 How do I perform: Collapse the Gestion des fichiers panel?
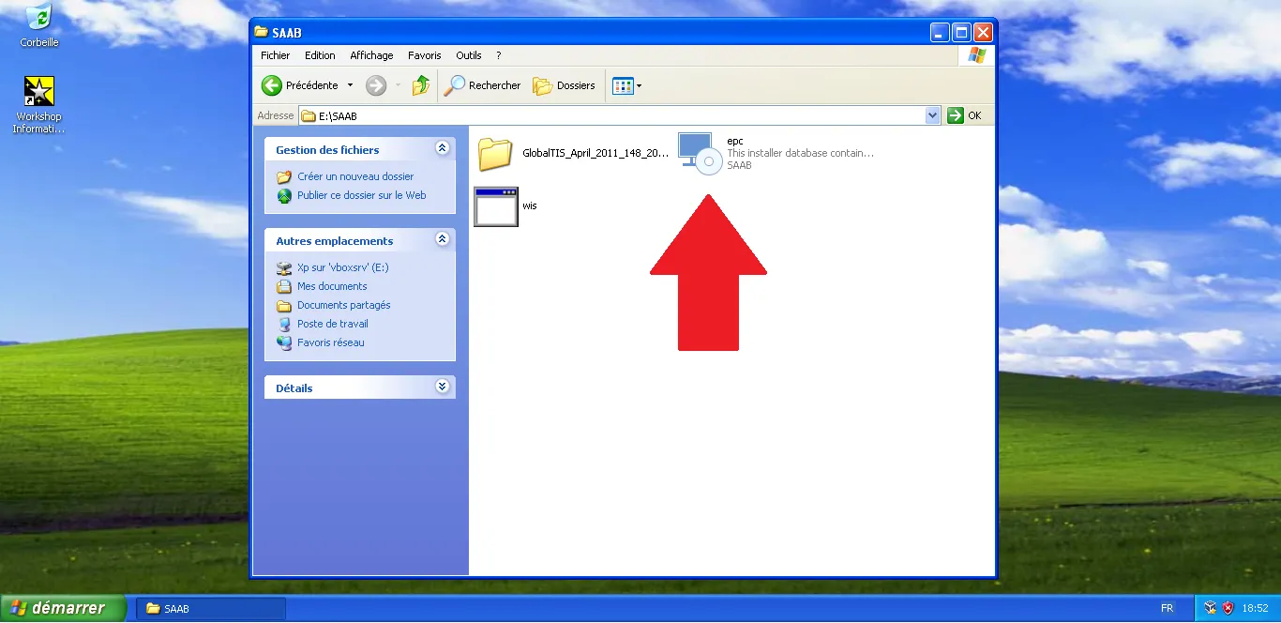coord(442,149)
